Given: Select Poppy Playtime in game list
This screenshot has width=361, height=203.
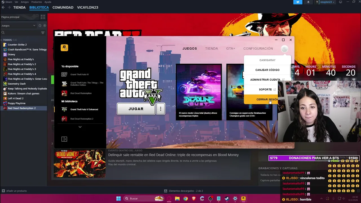Looking at the screenshot, I should tap(23, 103).
